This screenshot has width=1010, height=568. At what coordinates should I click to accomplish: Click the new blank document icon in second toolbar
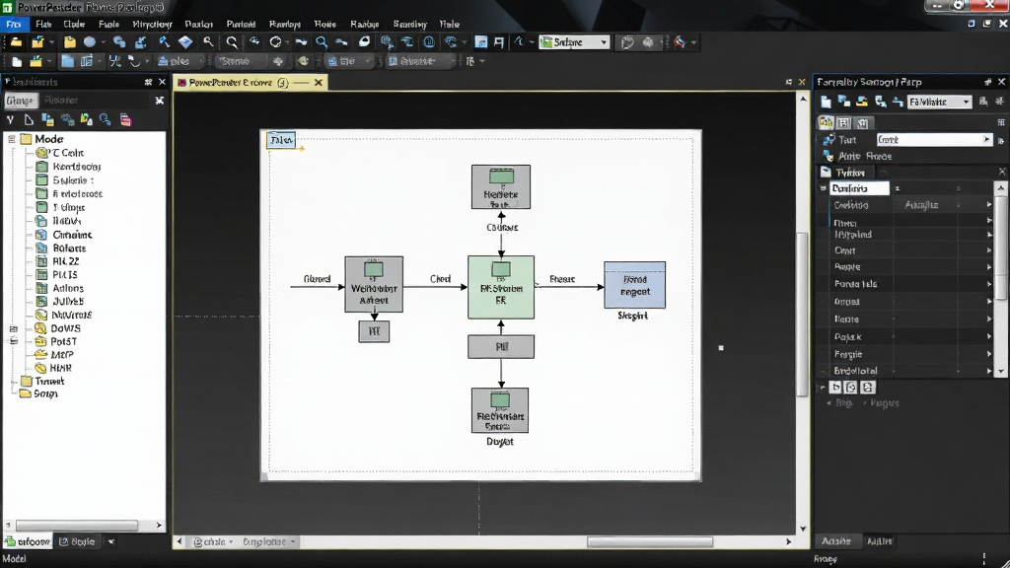(x=17, y=62)
